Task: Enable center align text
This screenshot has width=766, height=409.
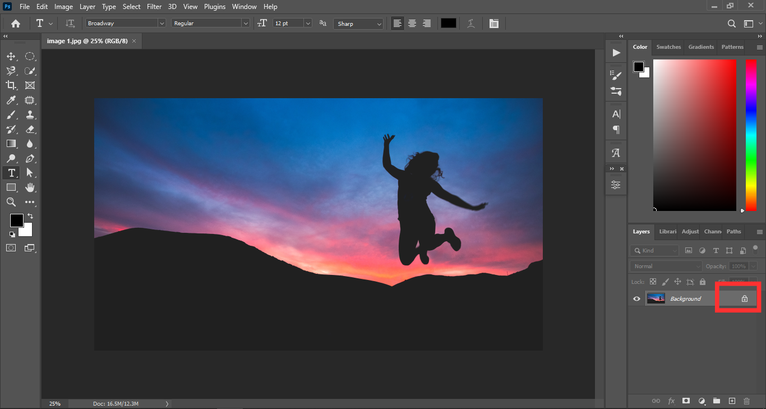Action: point(412,24)
